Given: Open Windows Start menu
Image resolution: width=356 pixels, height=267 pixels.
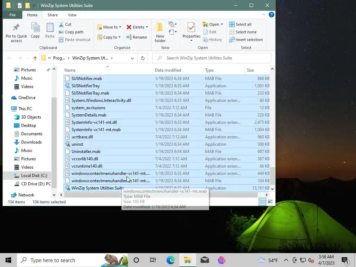Looking at the screenshot, I should pos(8,260).
